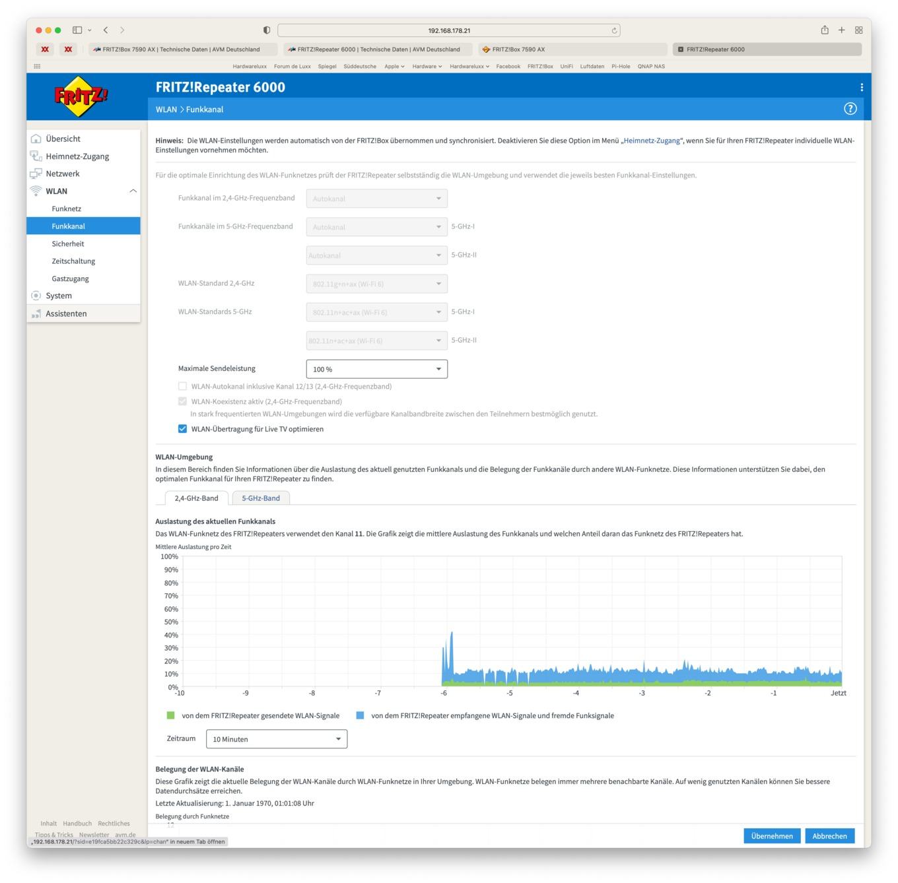Go back with Safari back arrow
This screenshot has height=883, width=898.
[106, 30]
